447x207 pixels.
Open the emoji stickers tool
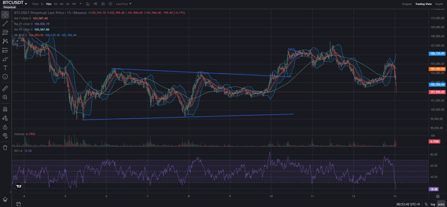click(5, 77)
